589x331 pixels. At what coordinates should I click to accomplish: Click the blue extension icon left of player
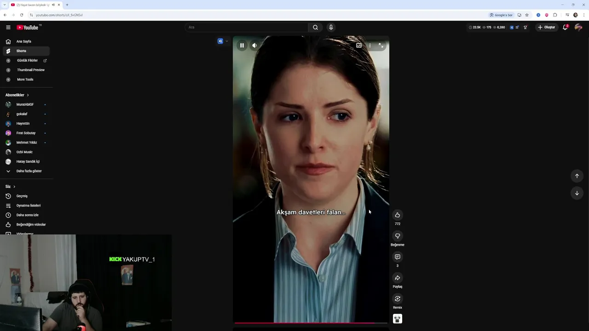[220, 41]
